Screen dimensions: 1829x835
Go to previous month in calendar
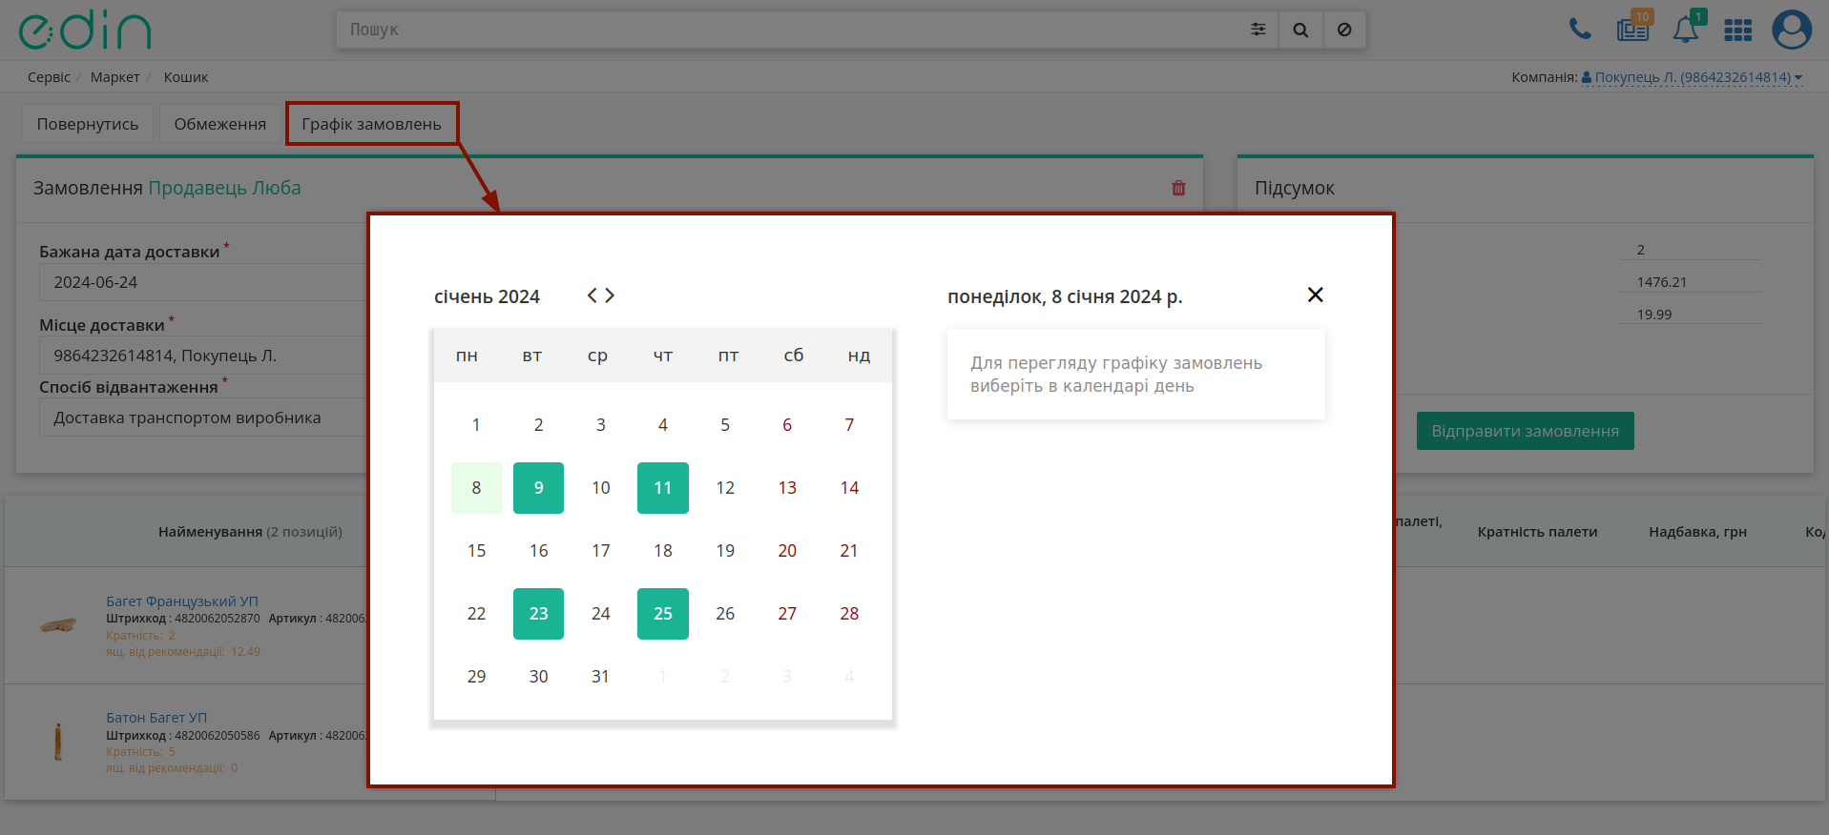[592, 295]
